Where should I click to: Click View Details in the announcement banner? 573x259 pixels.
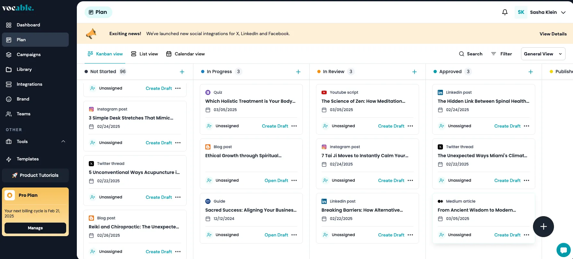pyautogui.click(x=553, y=34)
